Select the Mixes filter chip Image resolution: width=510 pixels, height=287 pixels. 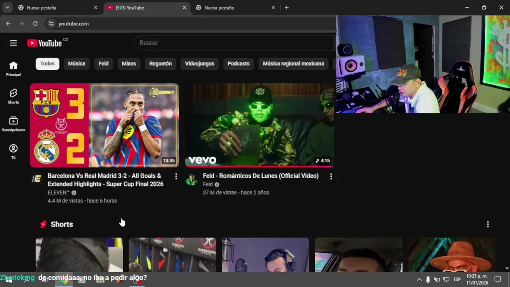point(129,63)
